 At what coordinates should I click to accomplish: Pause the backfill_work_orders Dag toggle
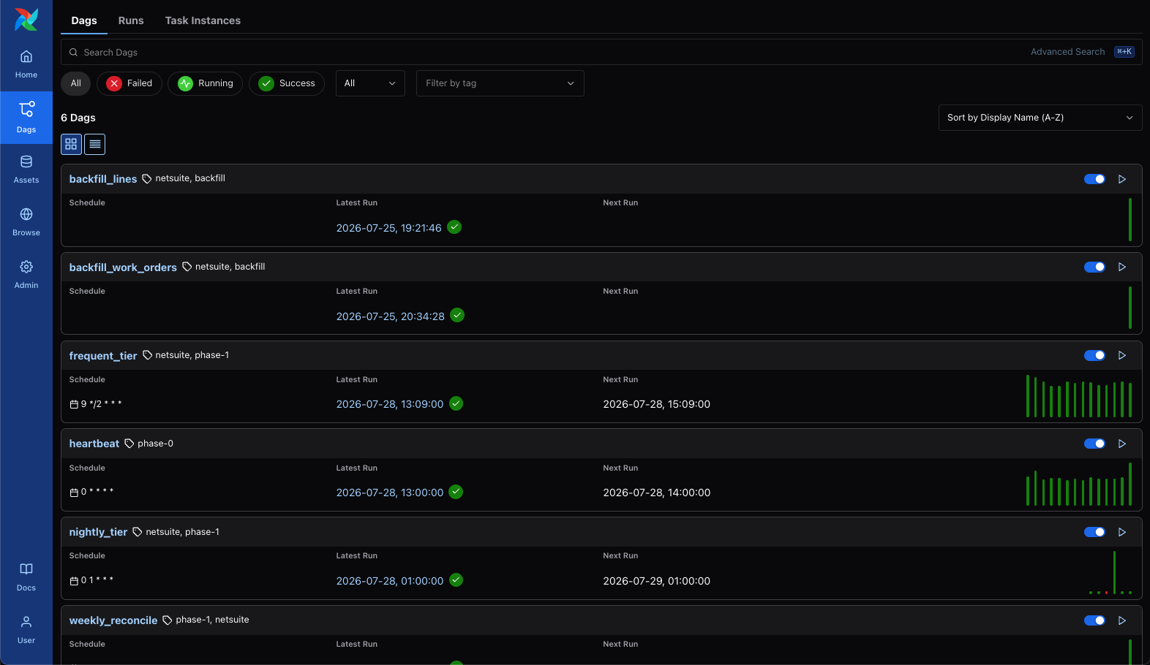[1094, 267]
